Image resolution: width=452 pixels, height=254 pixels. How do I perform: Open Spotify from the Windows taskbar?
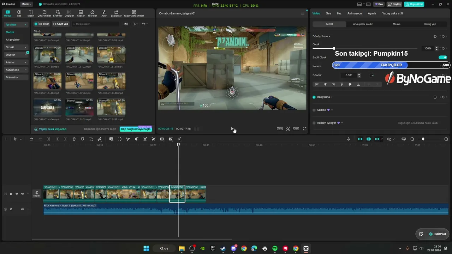[275, 248]
